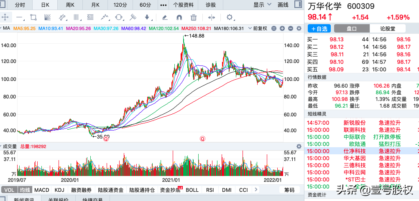Switch to the 120分 chart tab

pos(120,5)
